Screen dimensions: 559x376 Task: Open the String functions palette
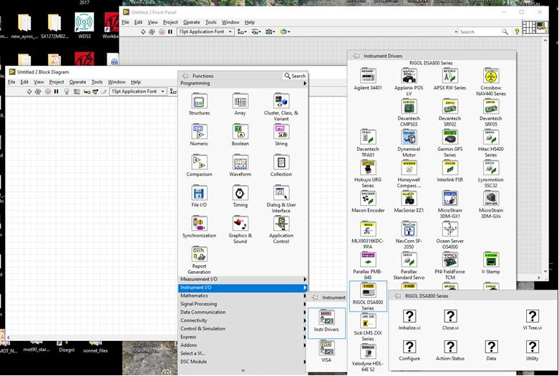[281, 132]
